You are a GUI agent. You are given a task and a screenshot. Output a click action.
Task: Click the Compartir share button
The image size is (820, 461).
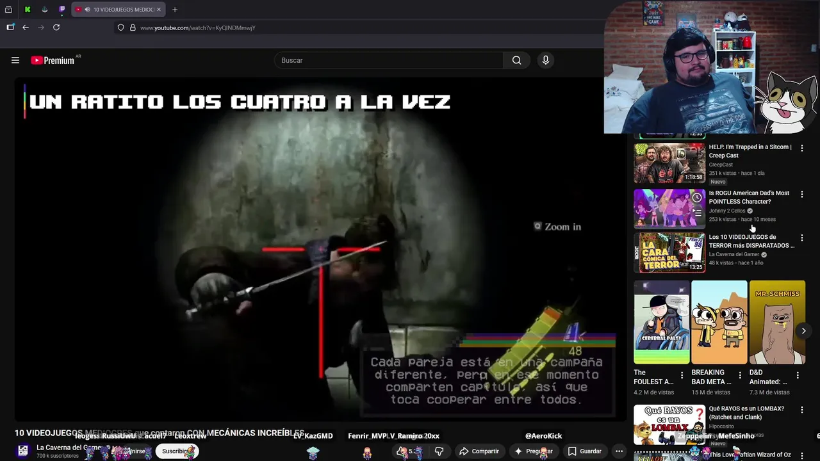(479, 451)
